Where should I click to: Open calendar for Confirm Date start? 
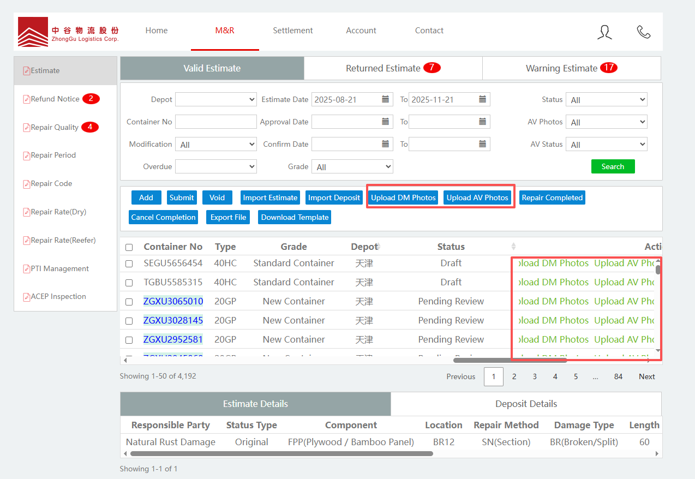[x=386, y=144]
